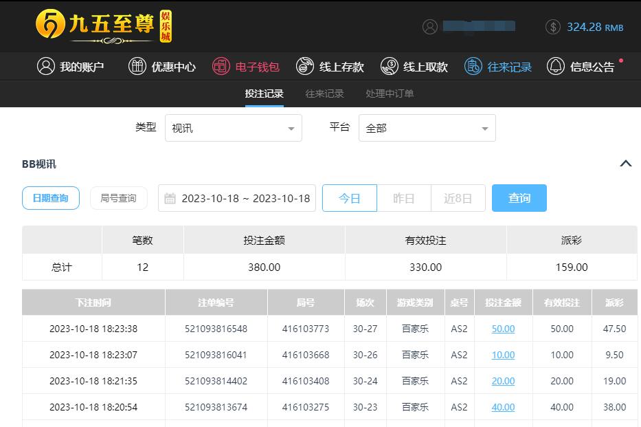Click the user avatar icon in header

tap(429, 27)
